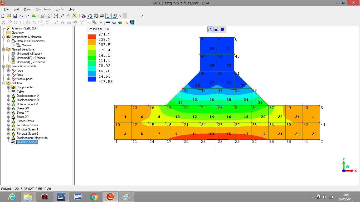Toggle select elements mode solid blue cube
This screenshot has height=202, width=360.
click(x=222, y=29)
